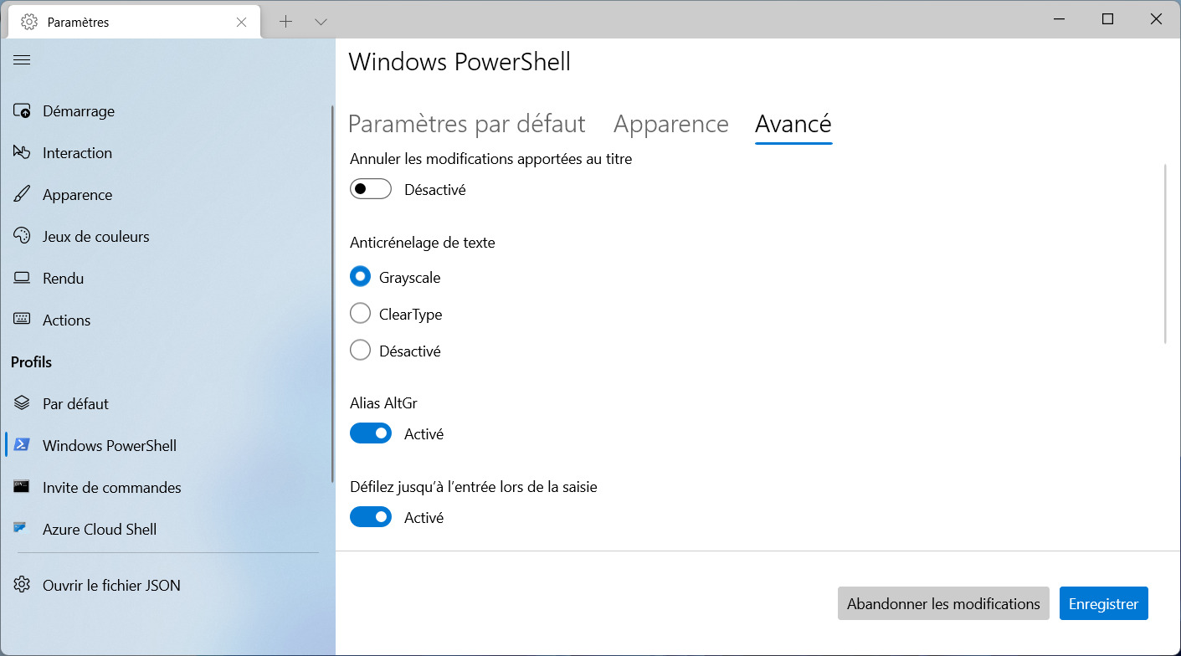Click the Profils section header

(31, 362)
